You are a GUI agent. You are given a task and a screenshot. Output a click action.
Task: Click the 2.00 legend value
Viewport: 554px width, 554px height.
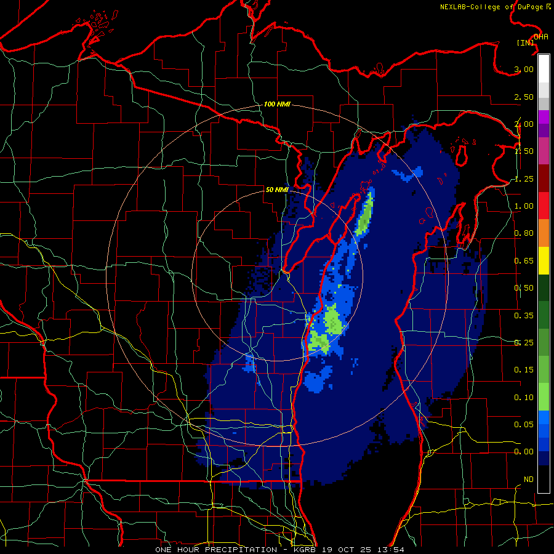[524, 124]
